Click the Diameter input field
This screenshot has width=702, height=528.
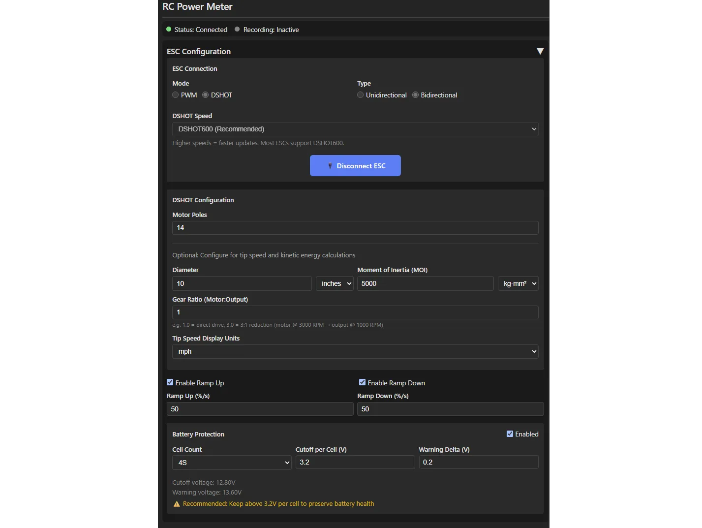coord(242,283)
